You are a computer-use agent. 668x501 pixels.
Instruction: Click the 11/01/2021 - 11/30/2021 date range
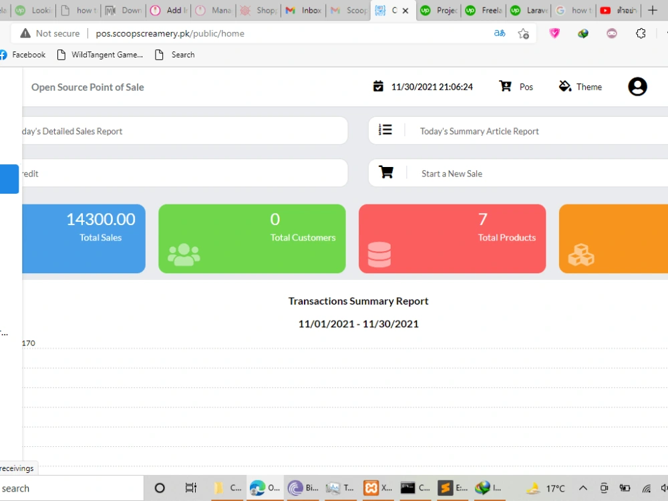tap(358, 324)
